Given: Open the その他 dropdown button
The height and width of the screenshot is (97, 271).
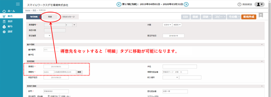Looking at the screenshot, I should [x=234, y=17].
